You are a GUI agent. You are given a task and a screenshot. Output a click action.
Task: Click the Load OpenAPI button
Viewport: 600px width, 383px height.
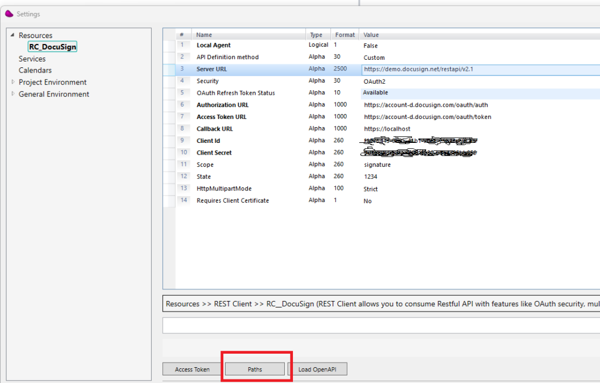click(x=317, y=369)
